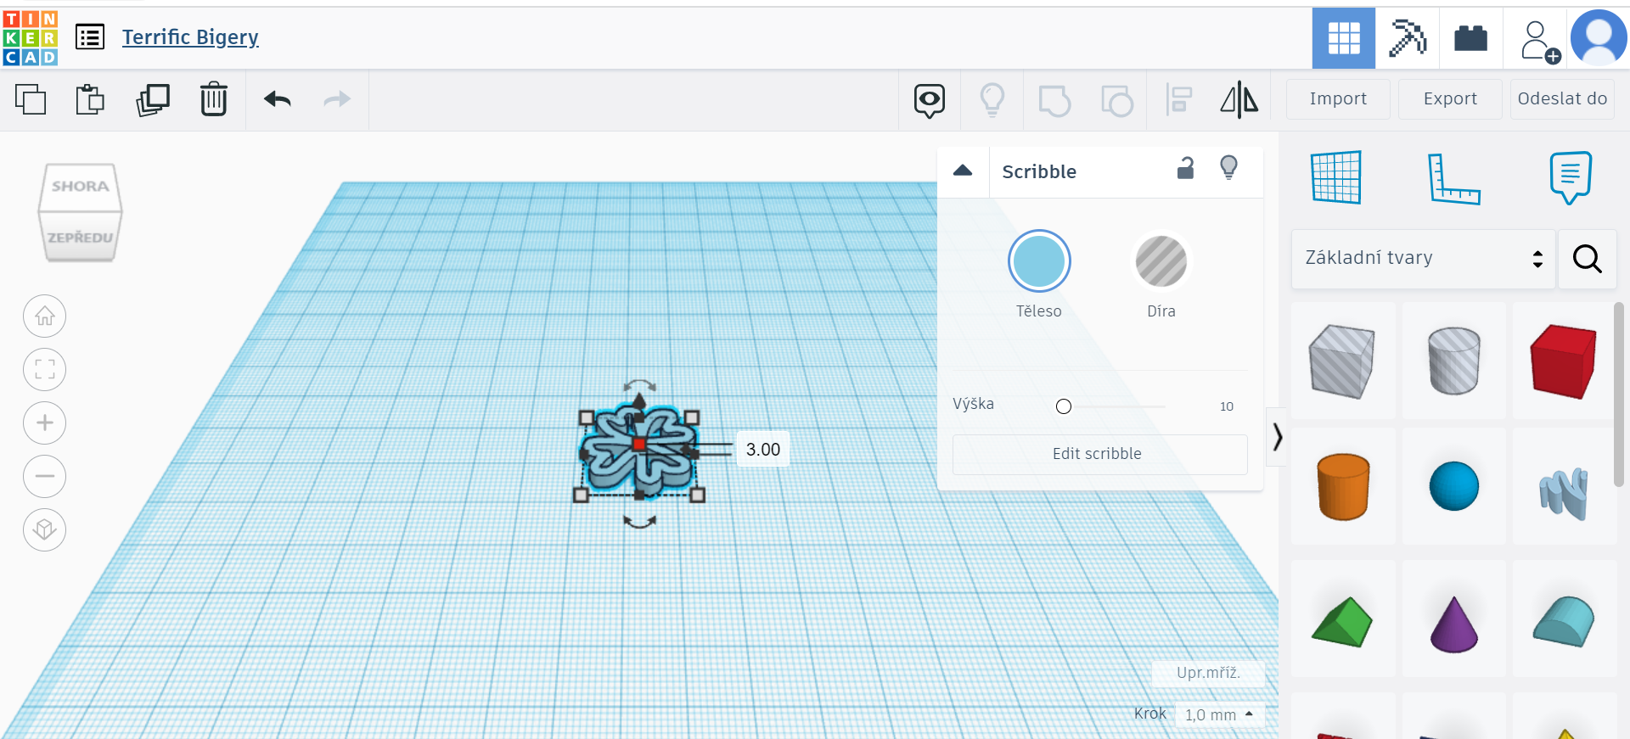The width and height of the screenshot is (1630, 739).
Task: Click the Ungroup shapes icon
Action: click(x=1117, y=101)
